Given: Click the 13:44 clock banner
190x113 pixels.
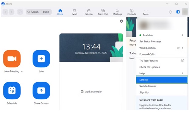Looking at the screenshot, I should pos(91,48).
